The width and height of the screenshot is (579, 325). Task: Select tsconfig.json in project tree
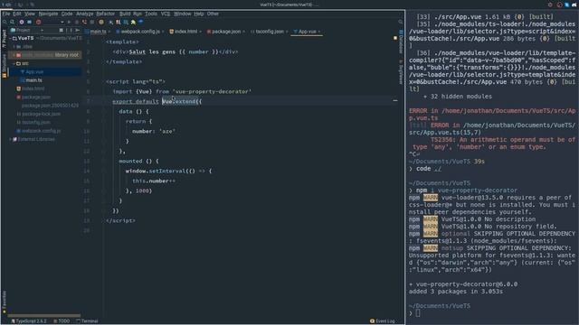click(x=35, y=123)
